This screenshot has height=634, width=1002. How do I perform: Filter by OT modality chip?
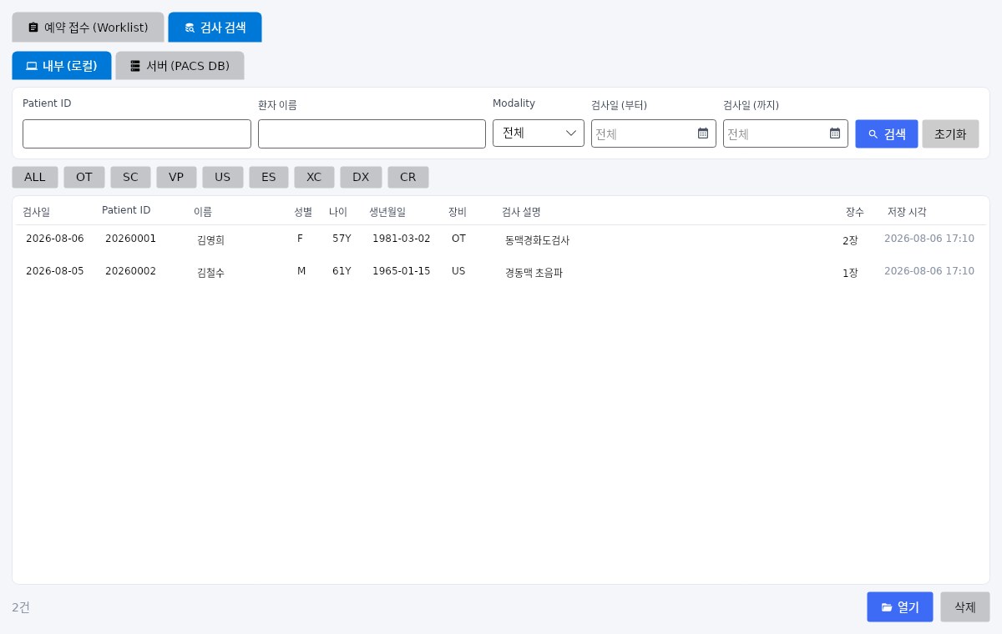(x=84, y=177)
